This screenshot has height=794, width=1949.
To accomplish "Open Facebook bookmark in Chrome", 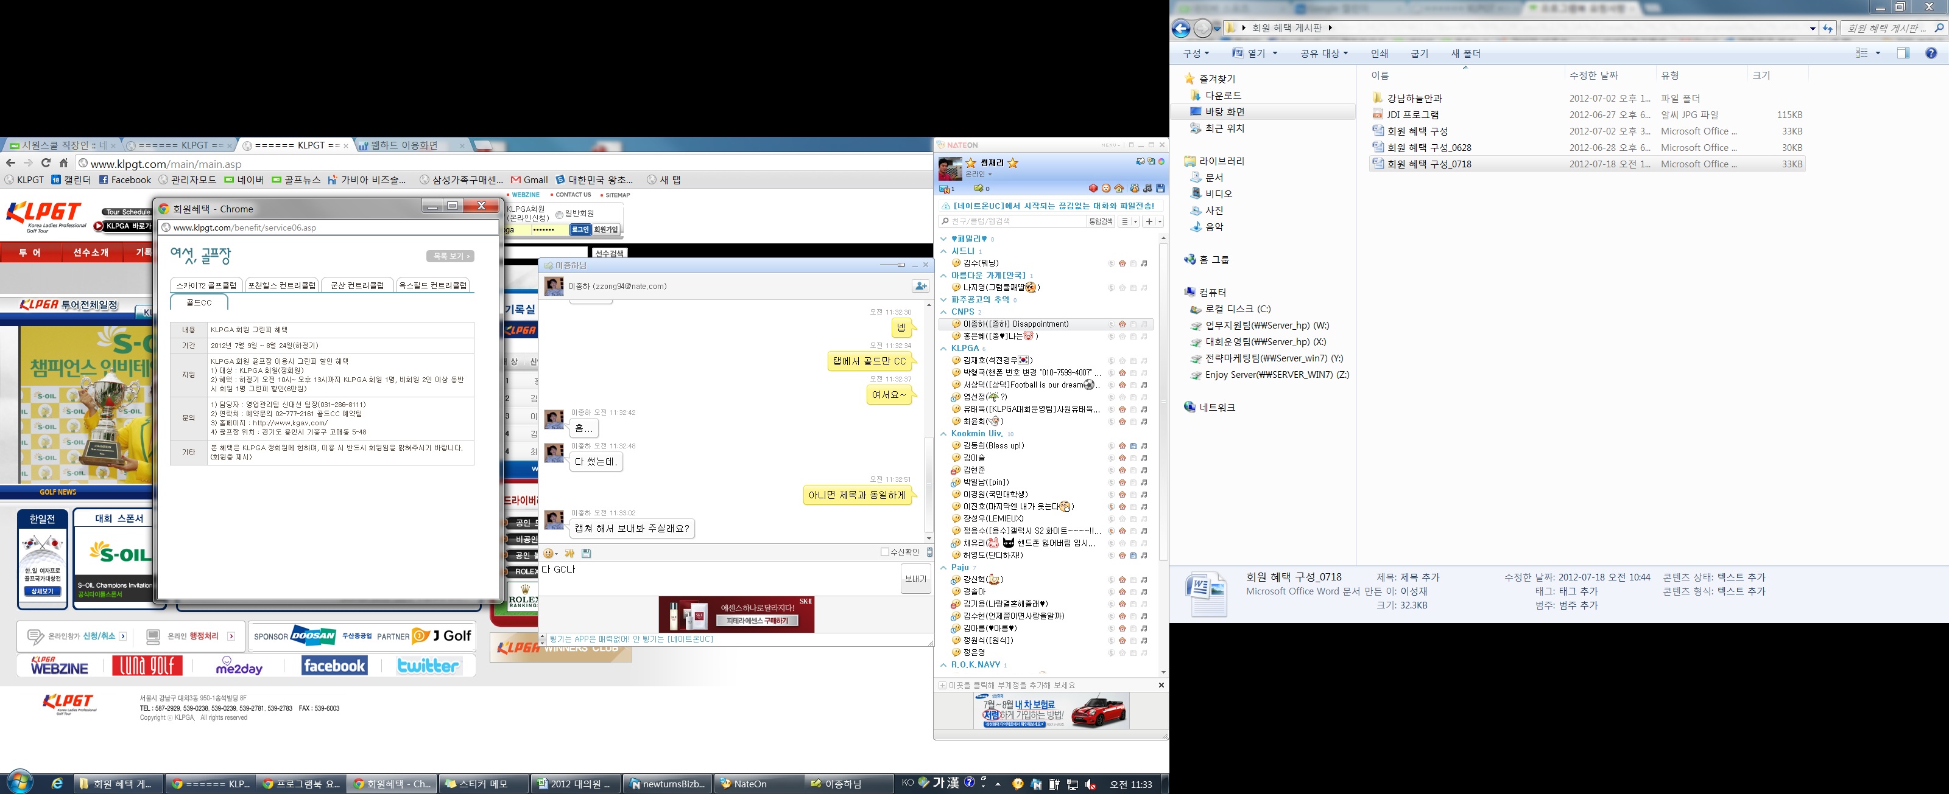I will coord(125,180).
